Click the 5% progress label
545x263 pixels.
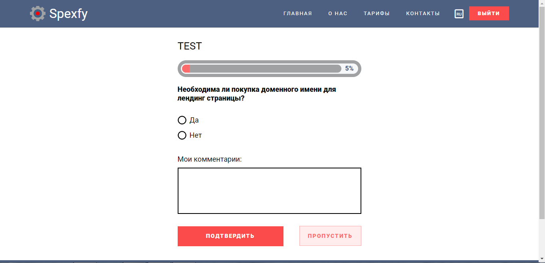click(349, 69)
